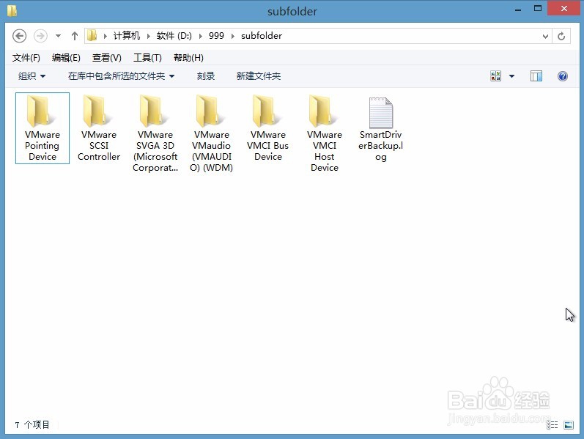The width and height of the screenshot is (584, 439).
Task: Click the folder icon in address bar
Action: 92,36
